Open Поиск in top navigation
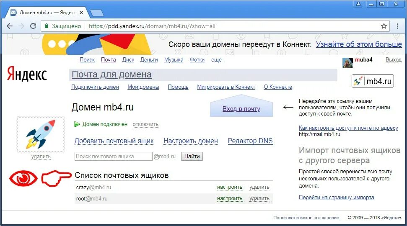The height and width of the screenshot is (226, 407). [87, 60]
